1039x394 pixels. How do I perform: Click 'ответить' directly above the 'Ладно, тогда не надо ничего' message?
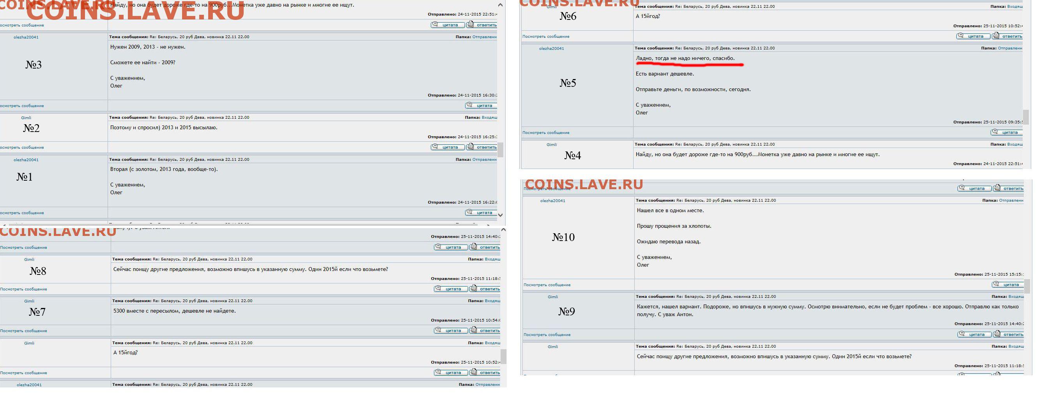tap(1008, 37)
